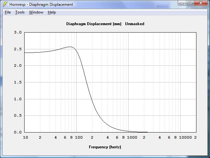The height and width of the screenshot is (158, 210).
Task: Click the 1000 frequency axis label
Action: pyautogui.click(x=132, y=137)
